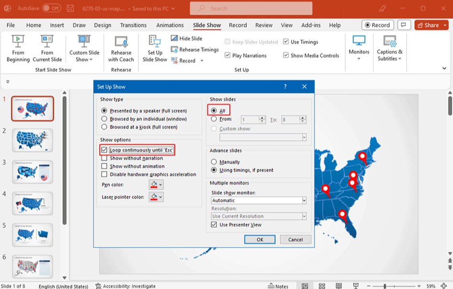The width and height of the screenshot is (453, 289).
Task: Open Customize Quick Access Toolbar arrow
Action: (8, 82)
